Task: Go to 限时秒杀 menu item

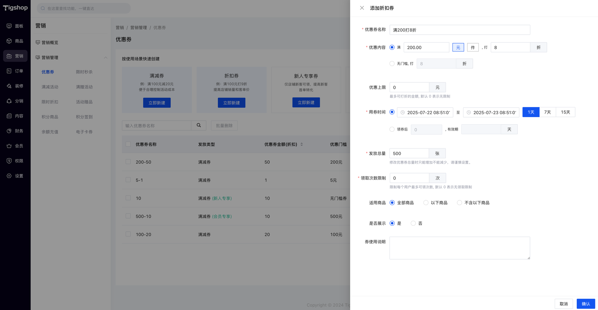Action: tap(84, 72)
